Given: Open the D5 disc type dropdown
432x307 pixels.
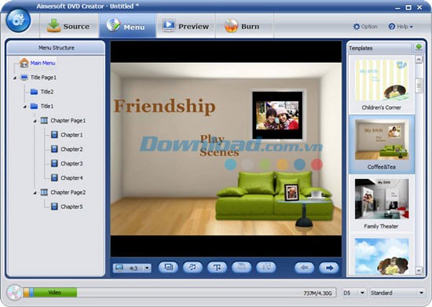Looking at the screenshot, I should pyautogui.click(x=354, y=293).
